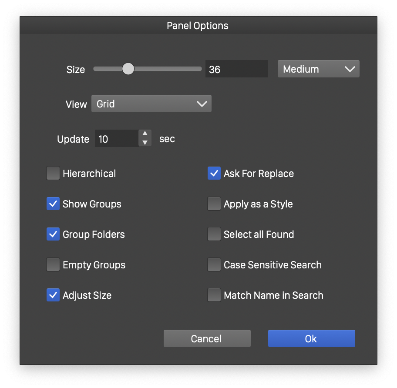This screenshot has height=388, width=397.
Task: Open the Medium size preset dropdown
Action: (318, 69)
